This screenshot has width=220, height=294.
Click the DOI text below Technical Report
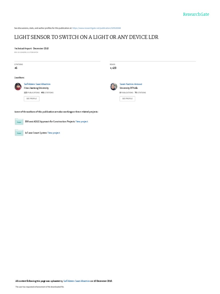[x=26, y=52]
